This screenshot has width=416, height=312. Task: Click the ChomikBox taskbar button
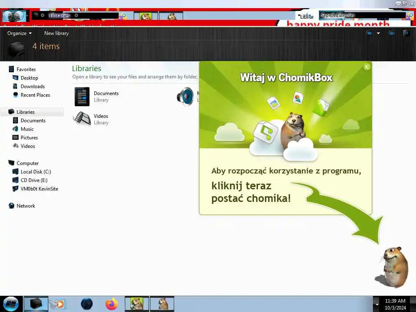pyautogui.click(x=137, y=304)
